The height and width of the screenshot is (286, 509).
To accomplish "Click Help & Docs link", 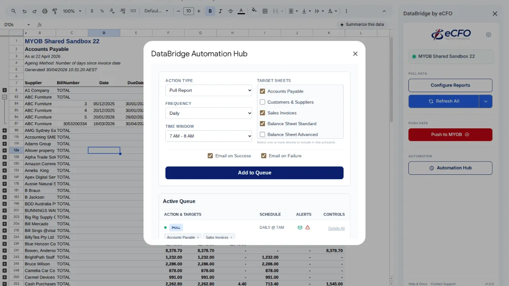I will [x=418, y=284].
